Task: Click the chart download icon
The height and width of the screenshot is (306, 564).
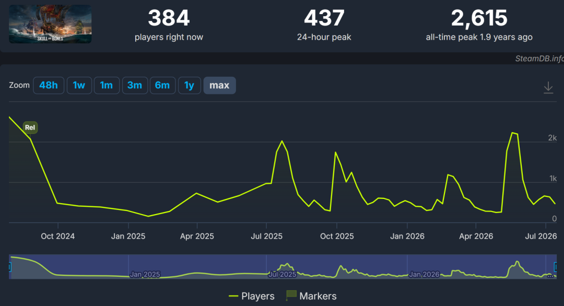Action: point(548,87)
